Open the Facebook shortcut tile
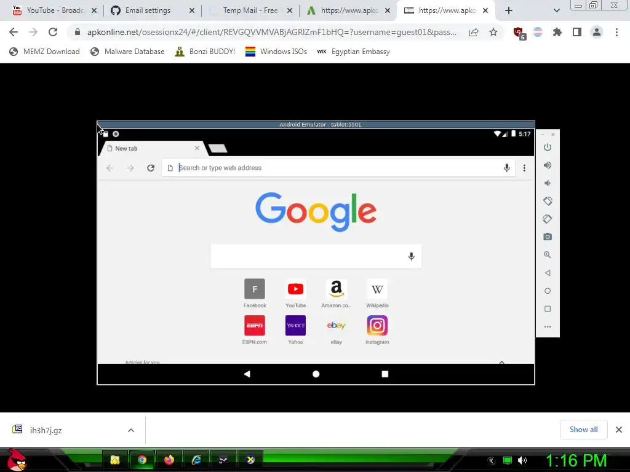630x472 pixels. point(255,293)
